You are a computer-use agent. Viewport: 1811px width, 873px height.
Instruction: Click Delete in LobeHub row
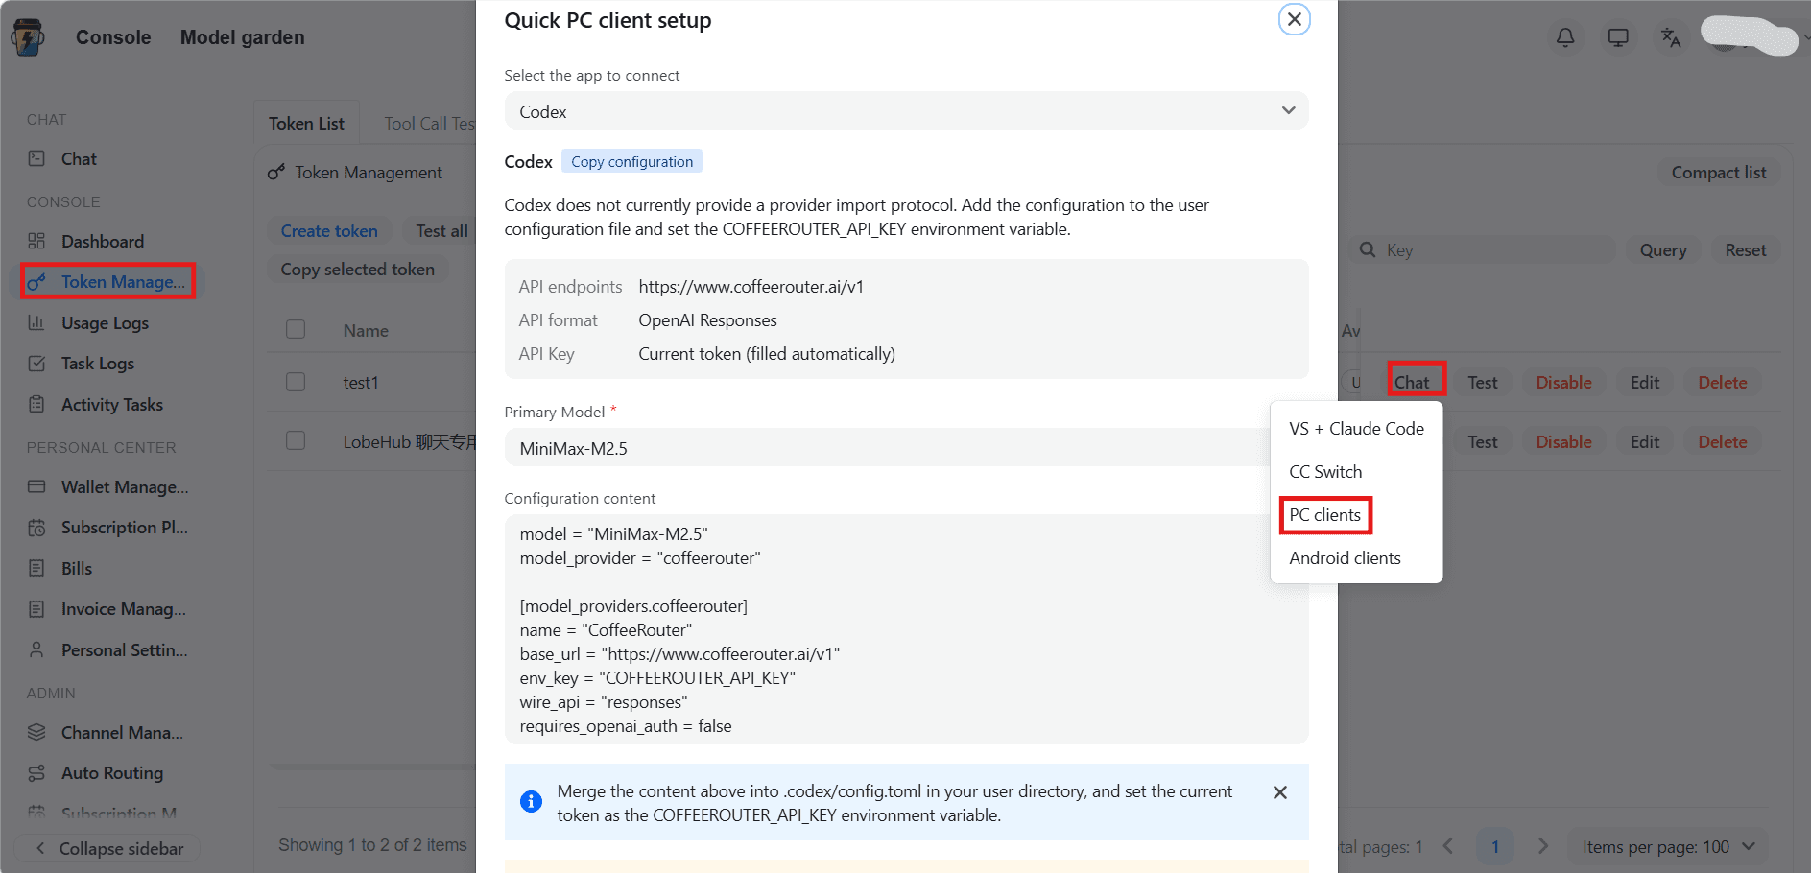pyautogui.click(x=1722, y=441)
